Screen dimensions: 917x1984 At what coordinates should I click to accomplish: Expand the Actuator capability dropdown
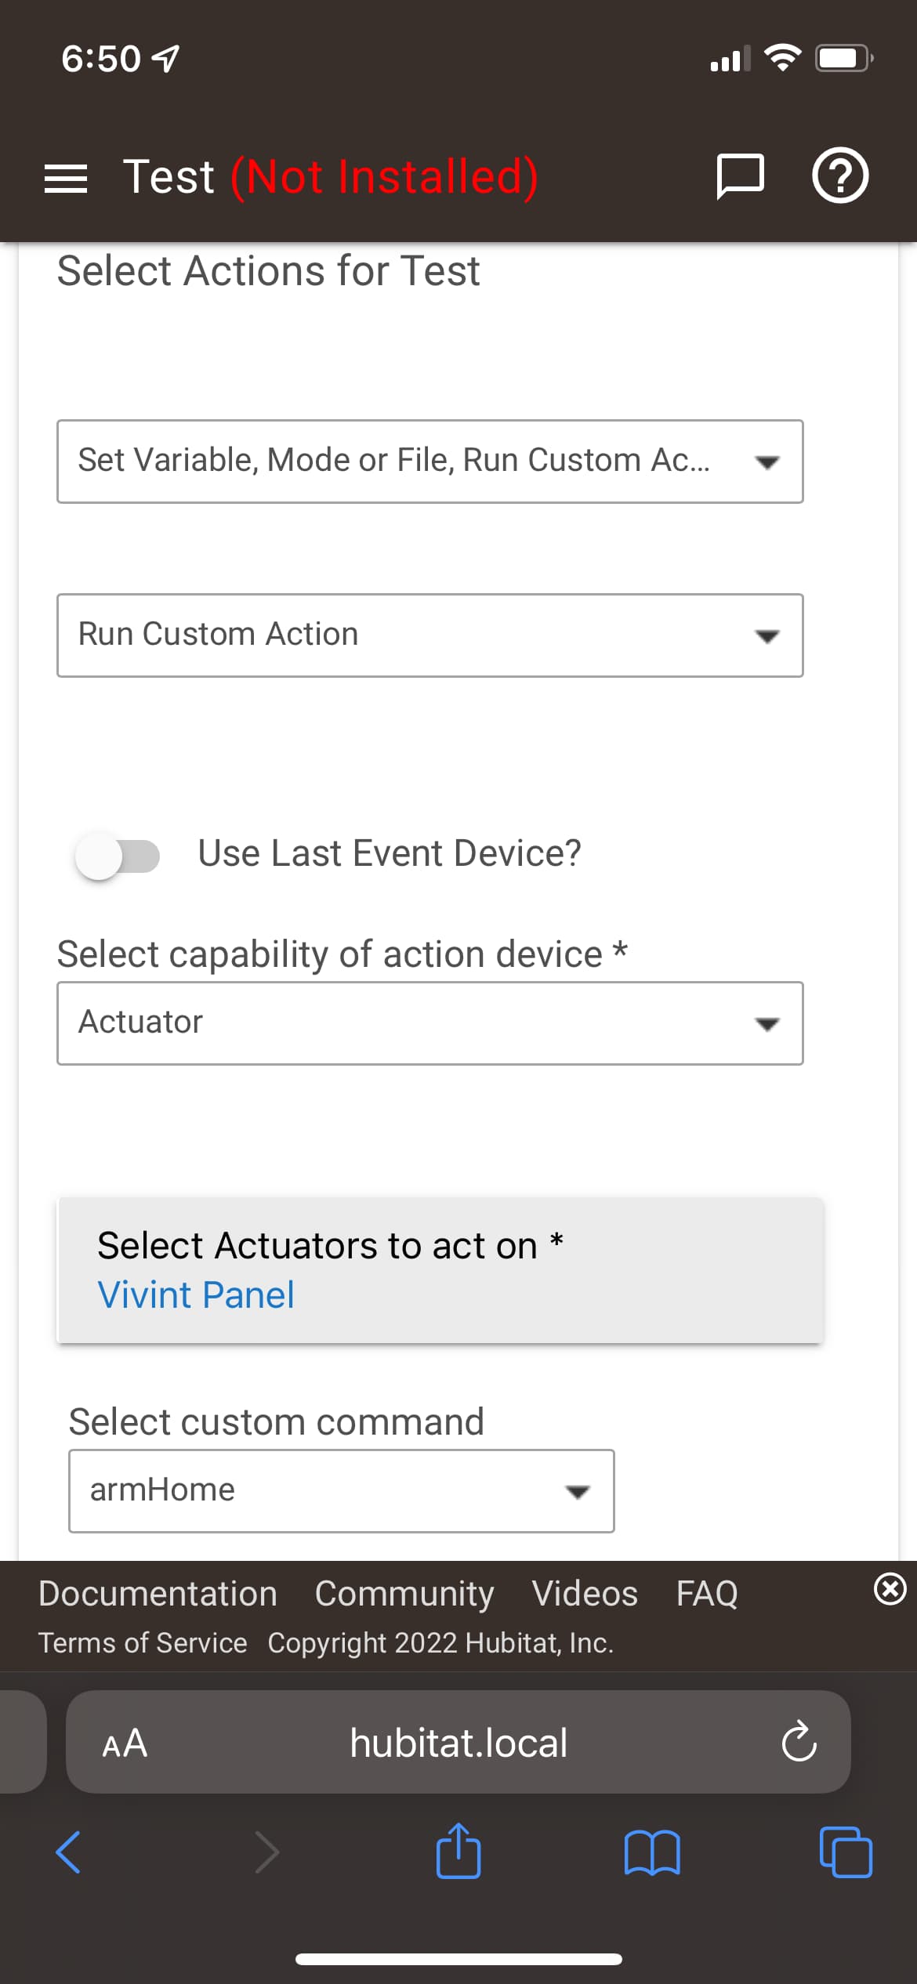(x=430, y=1023)
